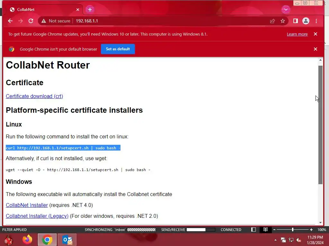Image resolution: width=329 pixels, height=246 pixels.
Task: Open Certificate download (crt) link
Action: pos(34,96)
